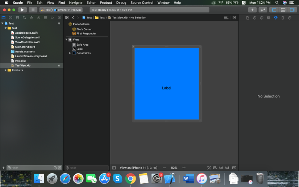This screenshot has width=299, height=187.
Task: Expand the Constraints item in outline
Action: point(70,53)
